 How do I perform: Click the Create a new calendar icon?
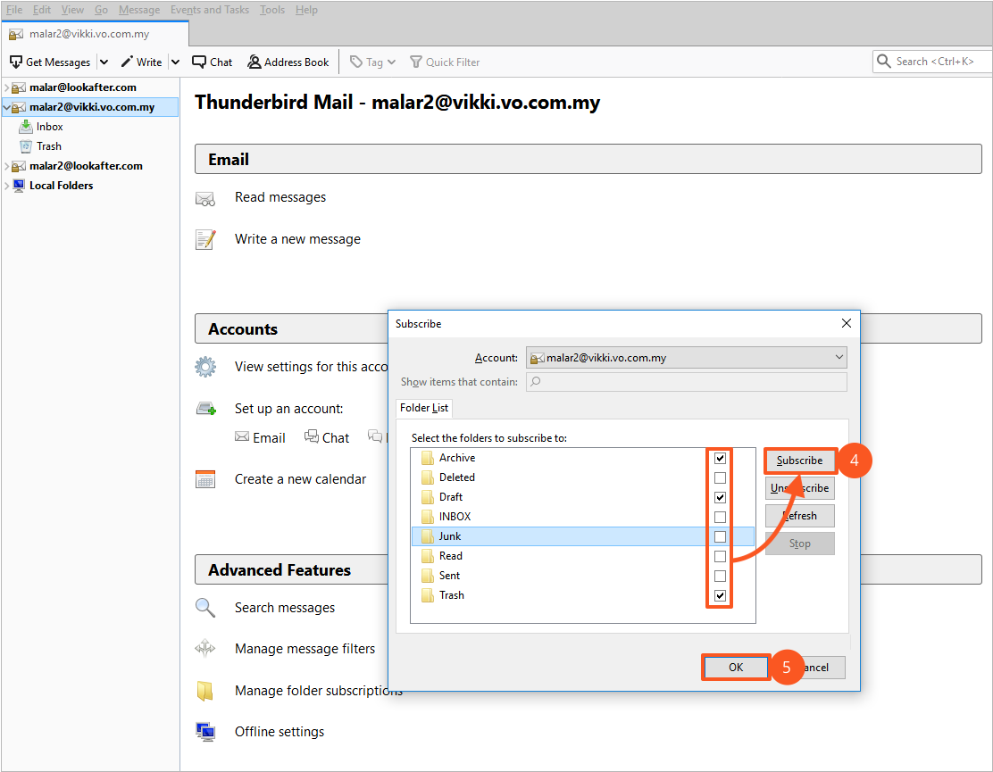pos(205,479)
